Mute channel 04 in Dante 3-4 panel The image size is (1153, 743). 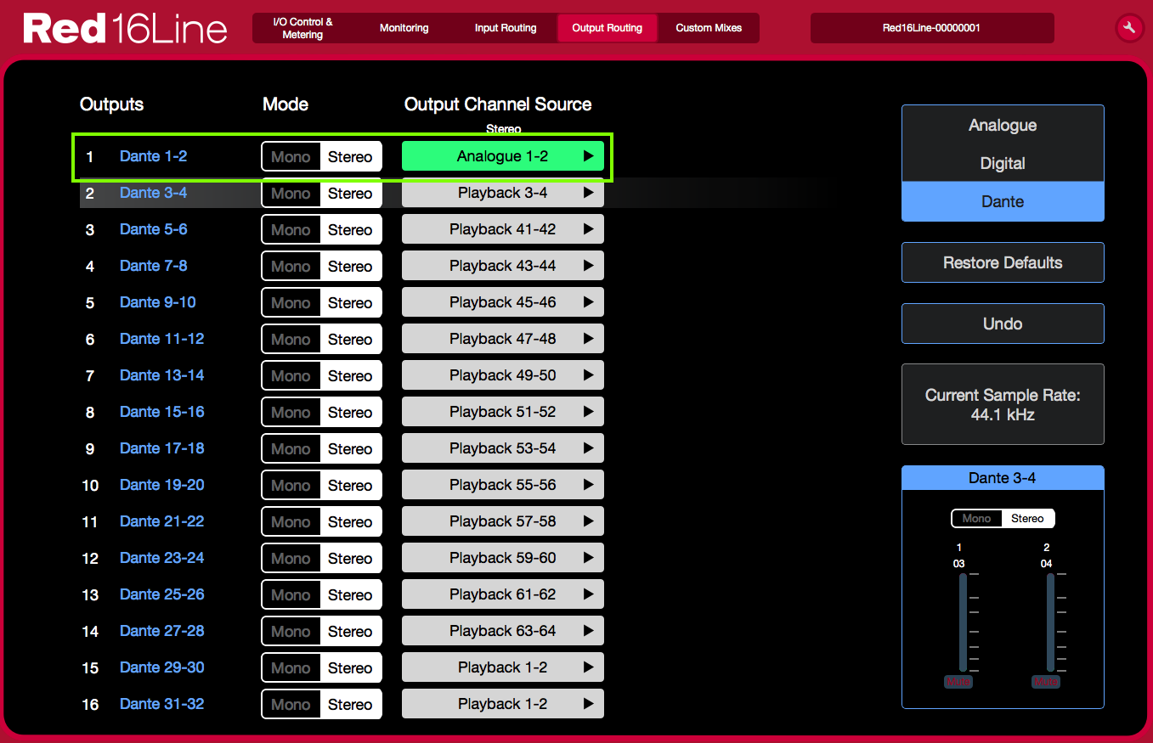[x=1046, y=682]
